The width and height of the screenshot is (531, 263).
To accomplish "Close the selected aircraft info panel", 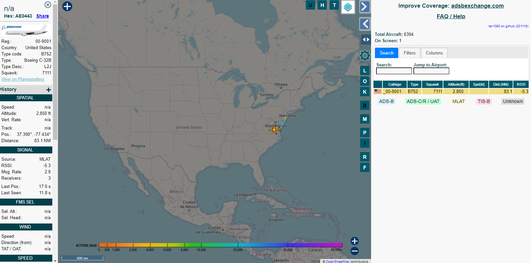I will [48, 5].
